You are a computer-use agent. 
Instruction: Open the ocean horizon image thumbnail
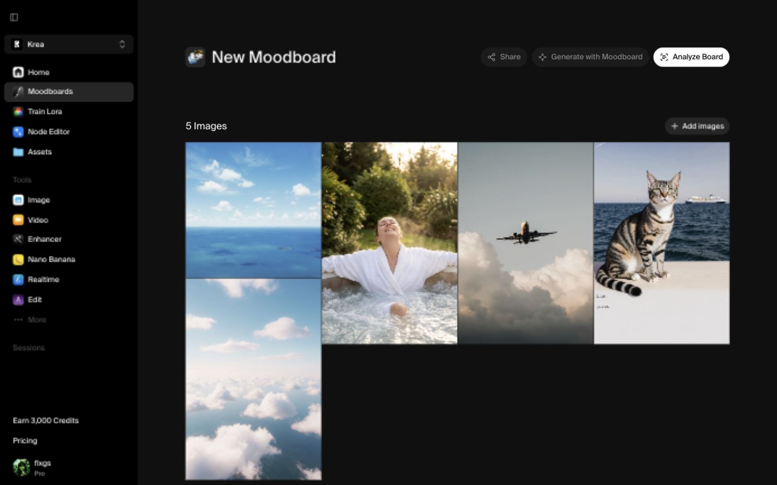click(253, 210)
